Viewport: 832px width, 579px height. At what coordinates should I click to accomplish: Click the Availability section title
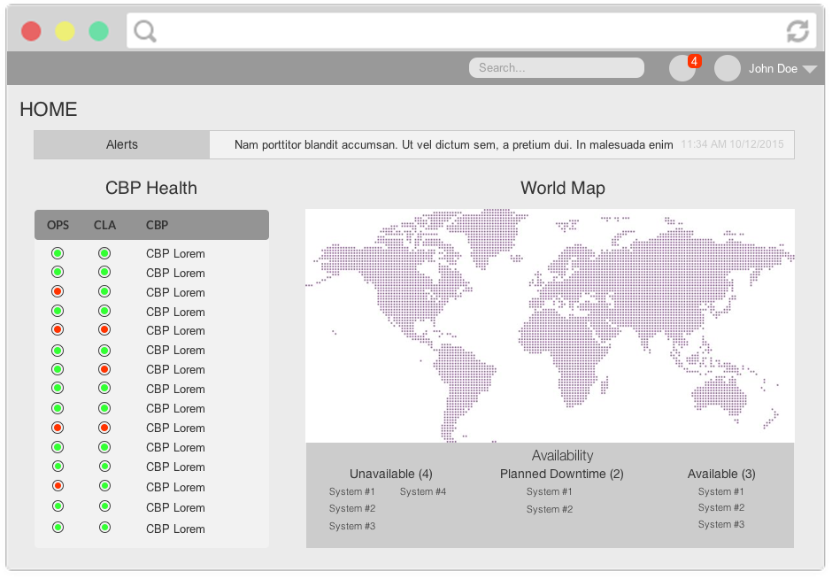coord(562,455)
